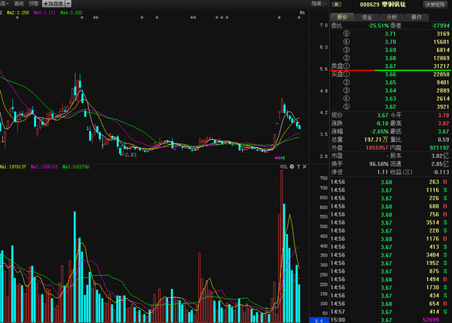Screen dimensions: 452x323
Task: Click the 委差 value -27994
Action: (441, 26)
